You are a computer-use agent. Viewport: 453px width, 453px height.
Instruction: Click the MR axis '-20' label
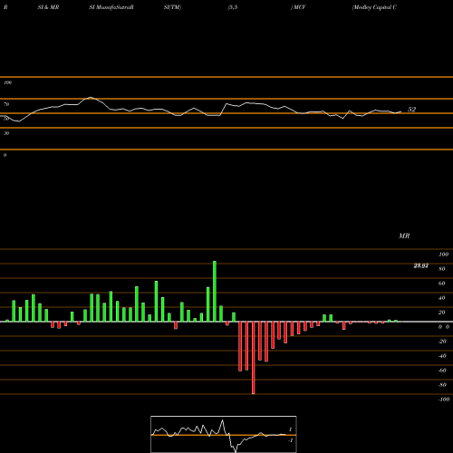(x=442, y=342)
